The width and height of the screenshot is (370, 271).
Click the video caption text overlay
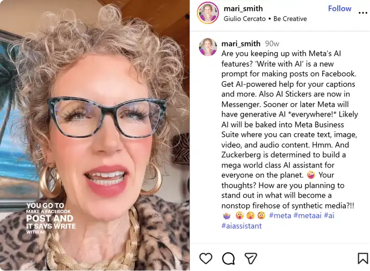[x=51, y=218]
